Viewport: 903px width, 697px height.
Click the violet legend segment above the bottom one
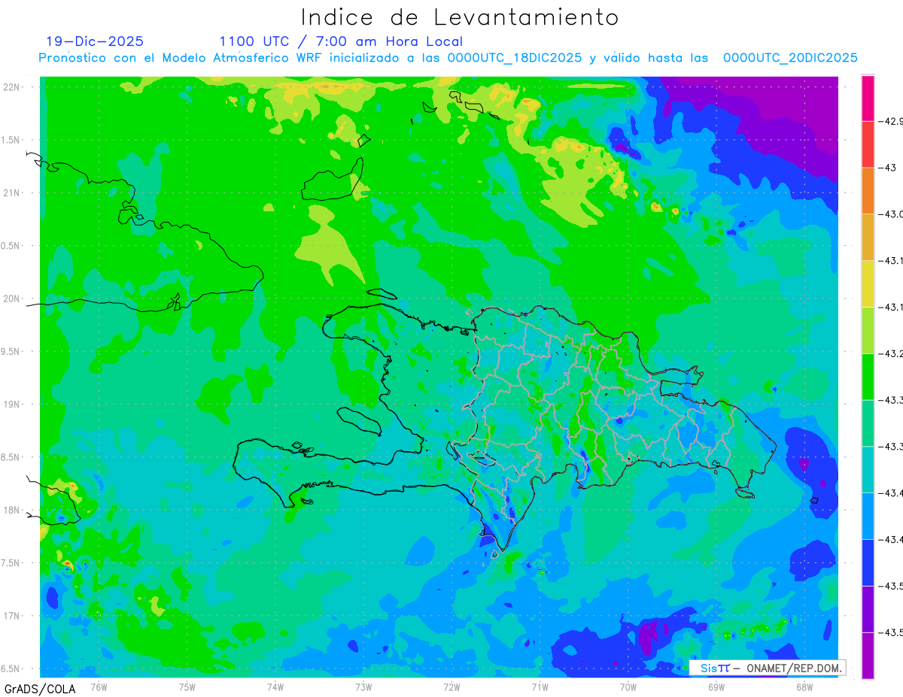pos(868,609)
